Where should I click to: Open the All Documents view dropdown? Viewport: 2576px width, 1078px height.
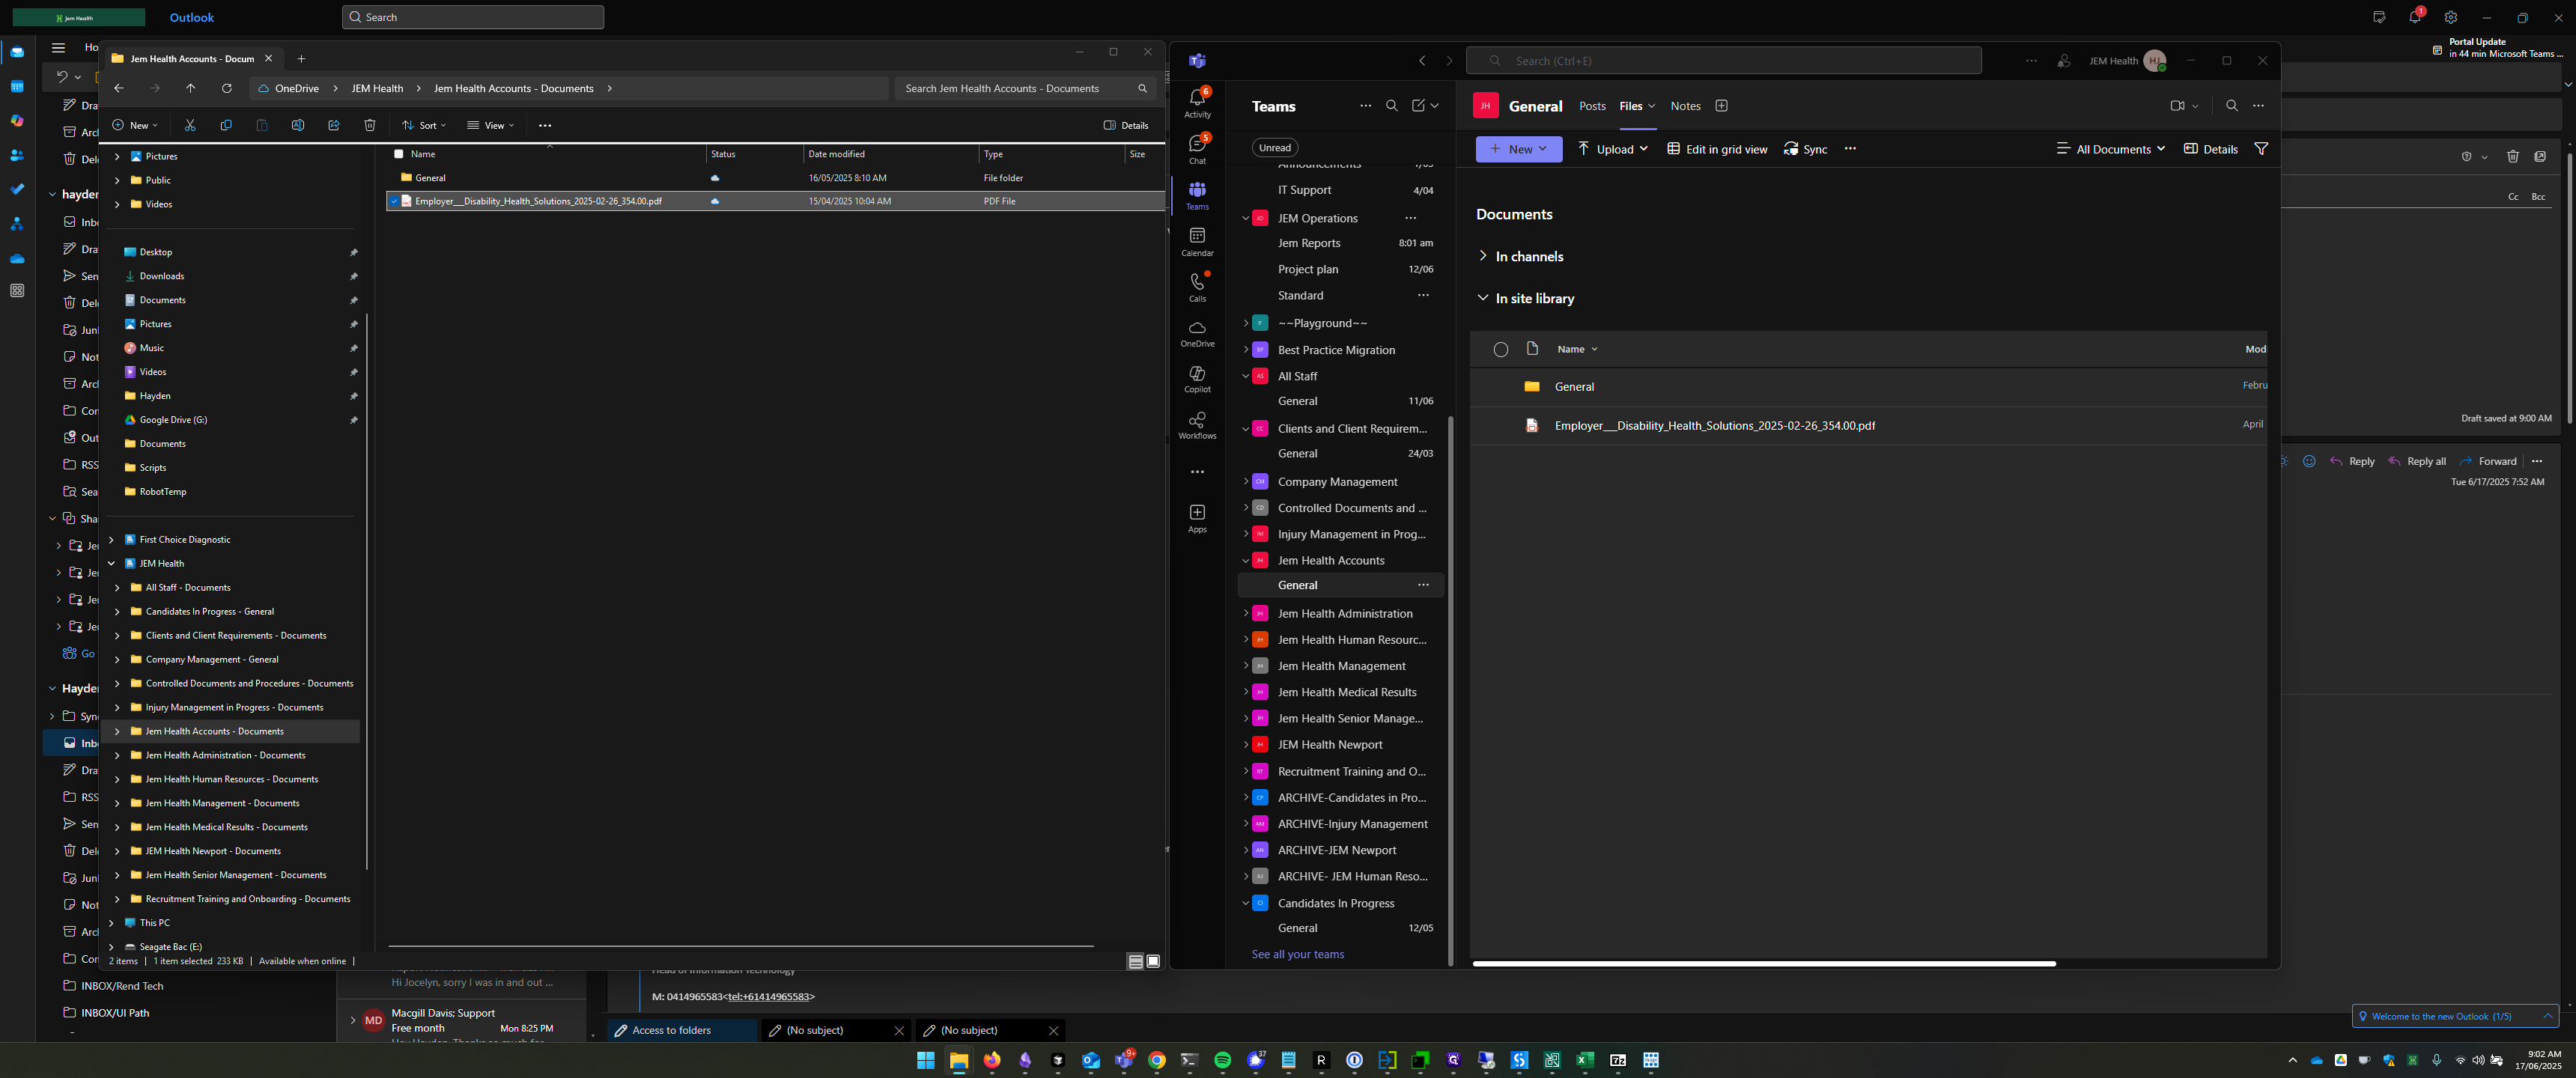tap(2110, 149)
